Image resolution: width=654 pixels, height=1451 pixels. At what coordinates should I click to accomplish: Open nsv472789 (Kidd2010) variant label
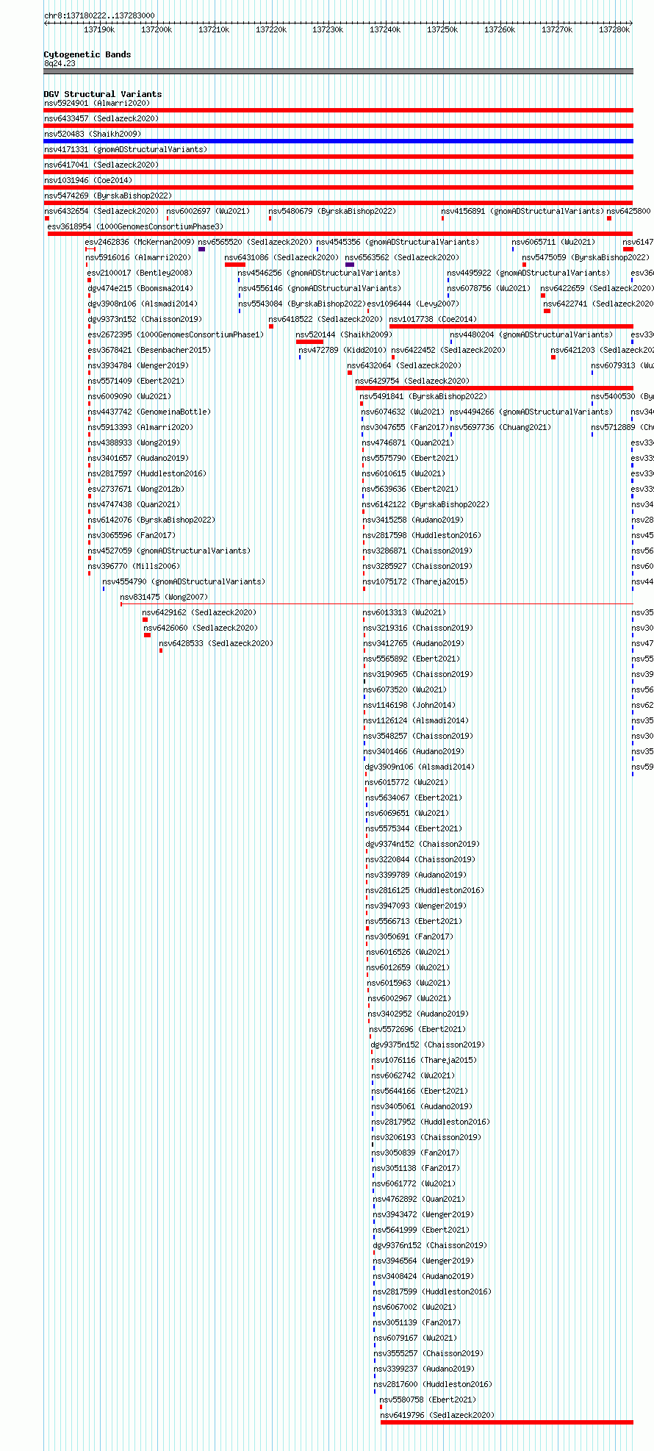pos(342,350)
